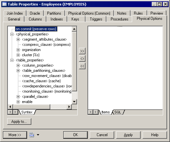Switch to the SQL tab in right pane
Image resolution: width=170 pixels, height=142 pixels.
(x=118, y=112)
